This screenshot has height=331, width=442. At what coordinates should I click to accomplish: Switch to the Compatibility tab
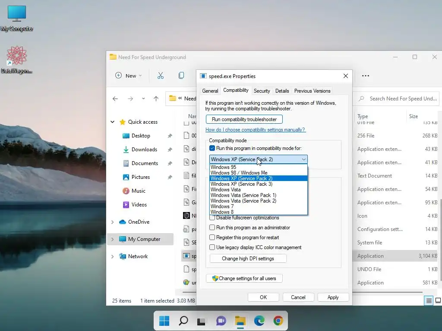(x=236, y=91)
